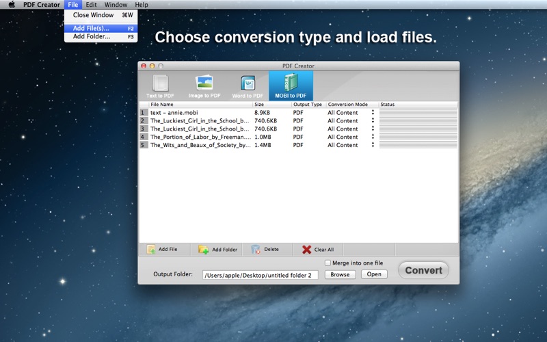Open the PDF Creator app menu
This screenshot has width=547, height=342.
(x=42, y=5)
